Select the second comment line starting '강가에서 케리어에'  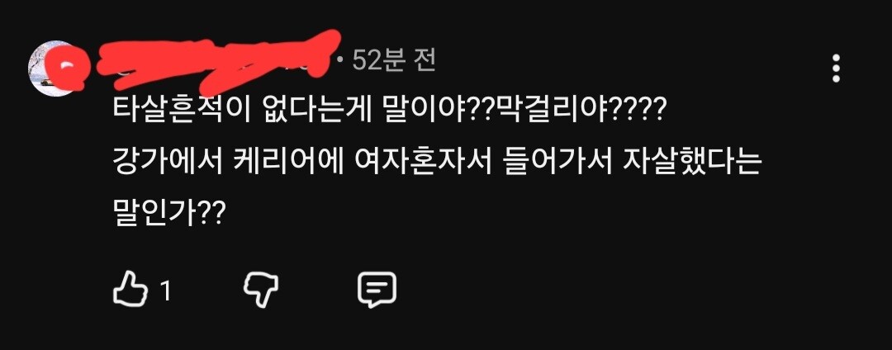(438, 165)
